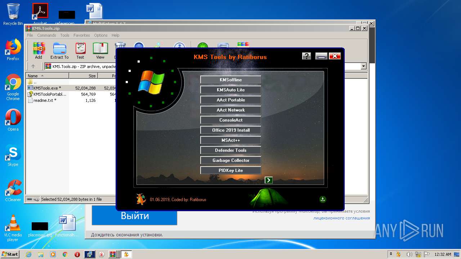
Task: Open Internet Explorer from the taskbar
Action: click(x=29, y=254)
